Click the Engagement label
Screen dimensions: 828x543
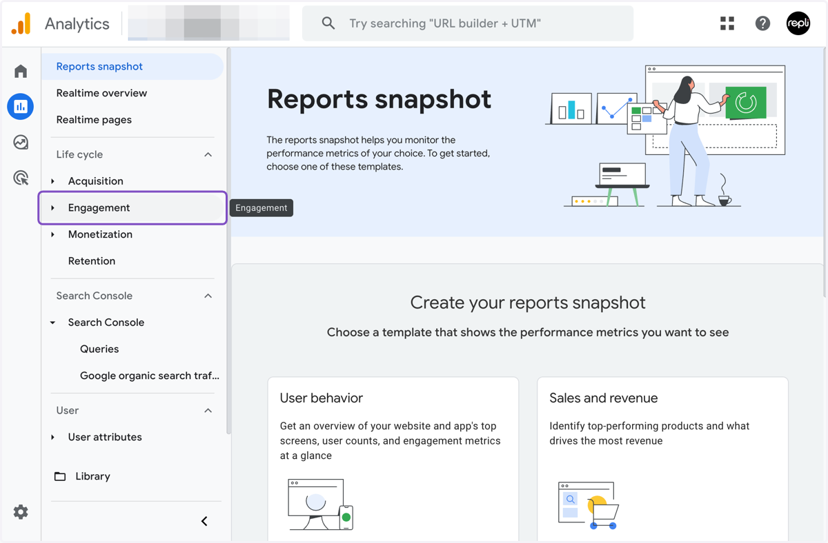click(x=99, y=208)
